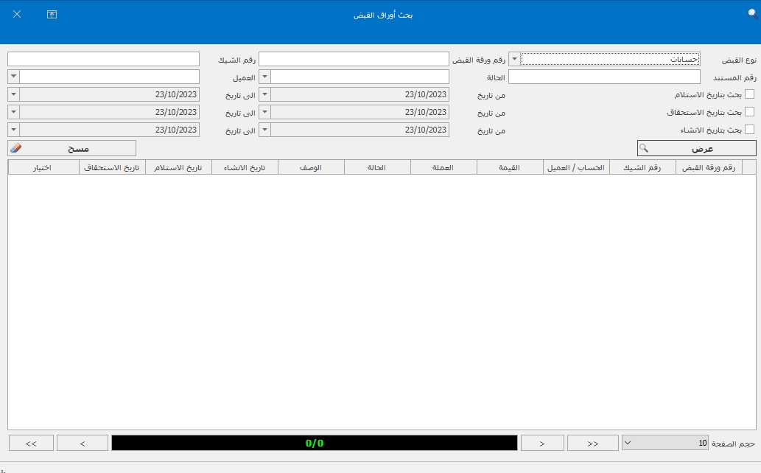
Task: Click the pin window icon in title bar
Action: coord(52,15)
